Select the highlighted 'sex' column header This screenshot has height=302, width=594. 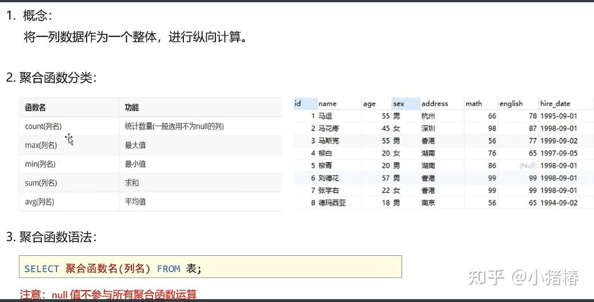[x=406, y=104]
